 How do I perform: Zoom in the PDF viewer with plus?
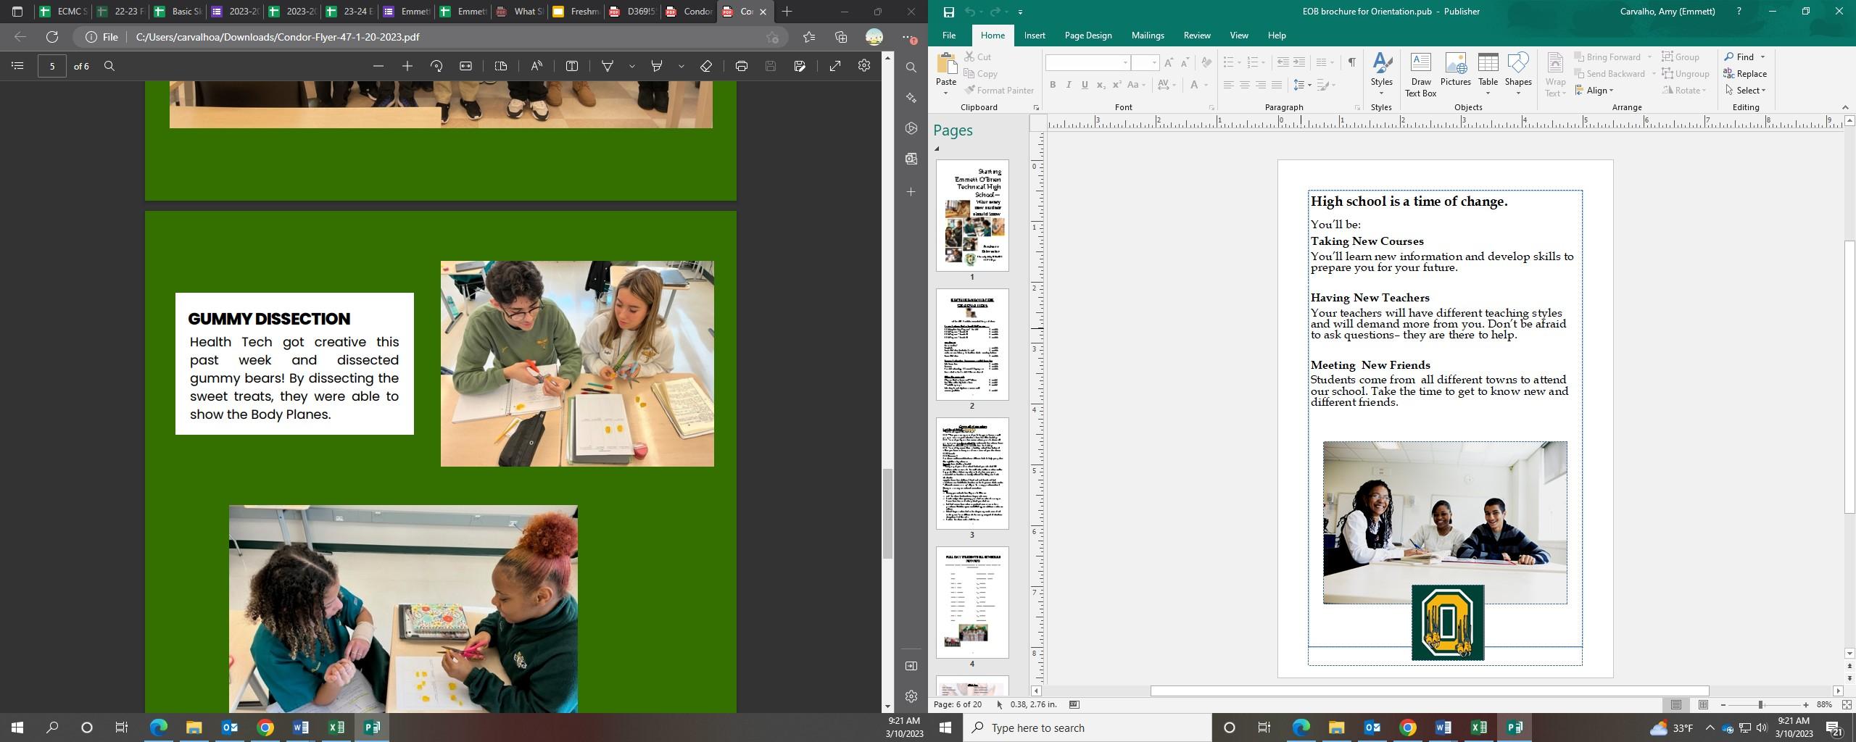point(407,66)
